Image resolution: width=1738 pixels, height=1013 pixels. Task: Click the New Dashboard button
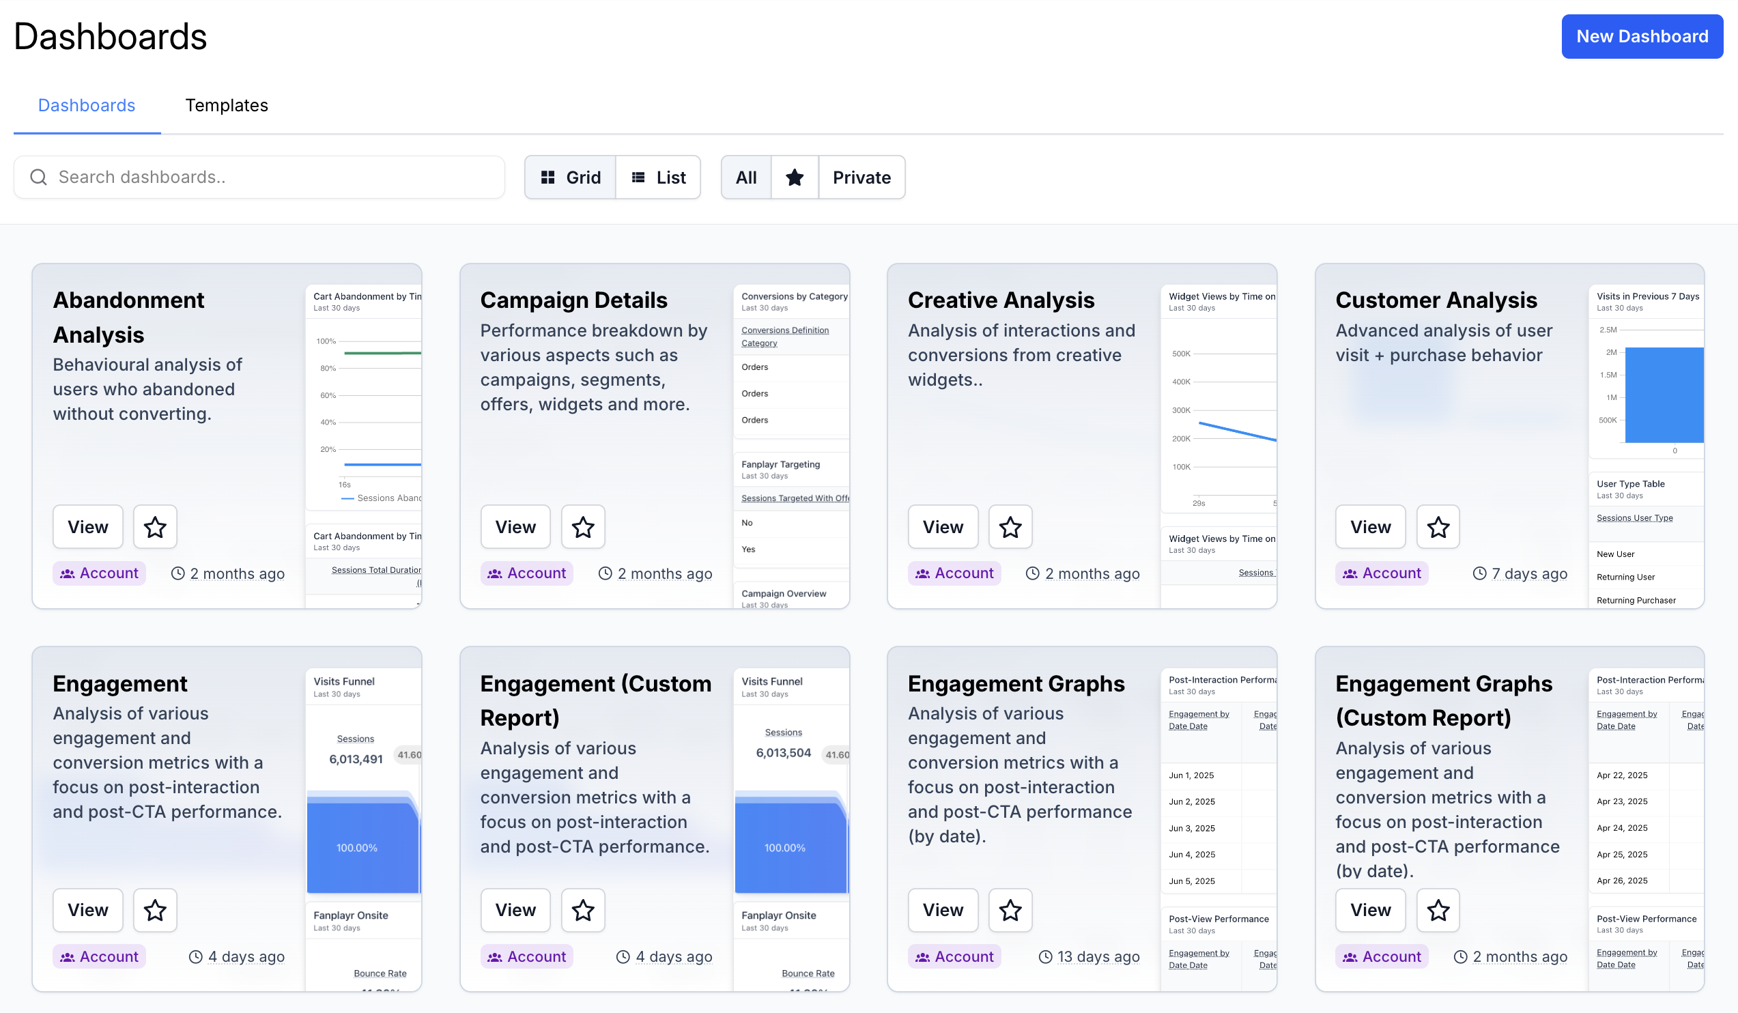pos(1642,37)
